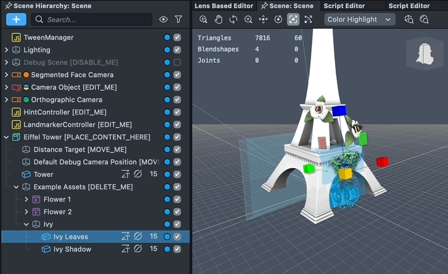The height and width of the screenshot is (274, 448).
Task: Click the blue add object button
Action: point(16,19)
